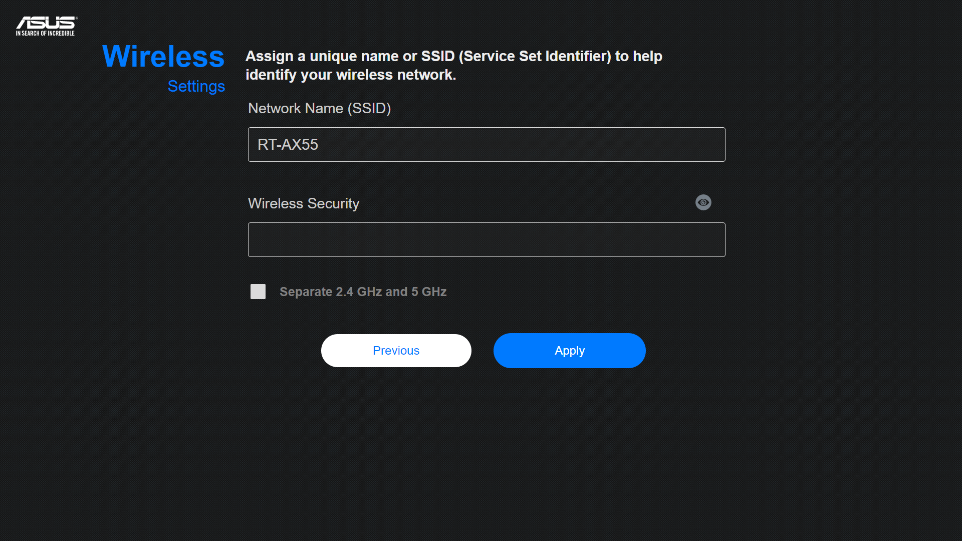
Task: Click the '(Service Set Identifier)' phrase
Action: 535,56
